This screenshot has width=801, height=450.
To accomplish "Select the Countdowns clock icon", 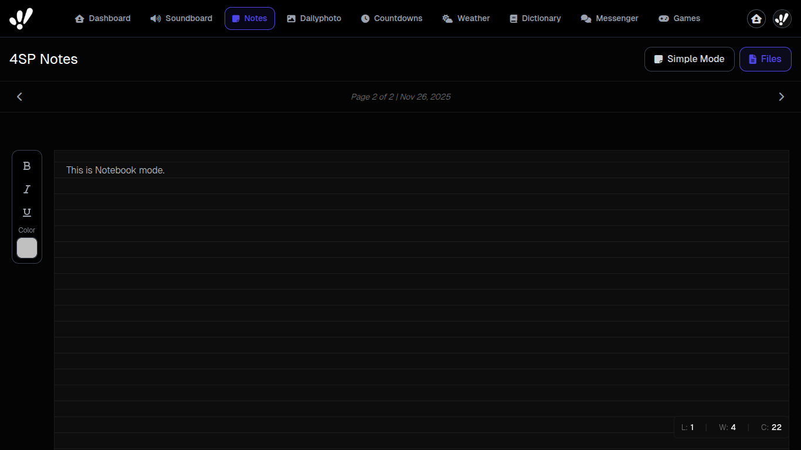I will 365,18.
